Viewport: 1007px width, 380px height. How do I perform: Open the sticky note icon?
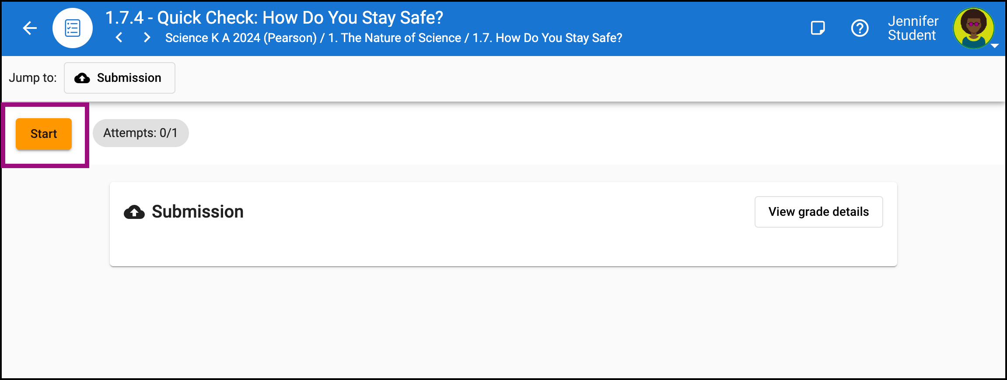pos(818,28)
